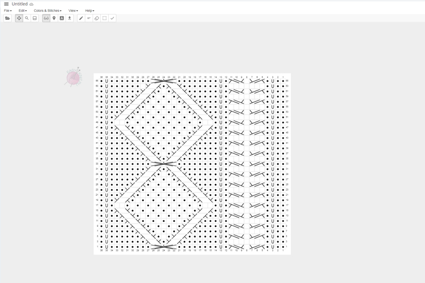This screenshot has width=425, height=283.
Task: Open the Edit menu
Action: 23,11
